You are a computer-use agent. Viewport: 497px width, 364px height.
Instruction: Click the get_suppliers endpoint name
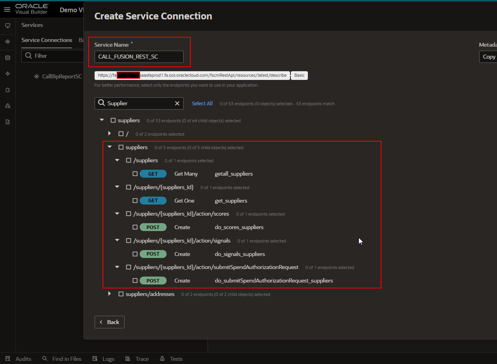231,201
